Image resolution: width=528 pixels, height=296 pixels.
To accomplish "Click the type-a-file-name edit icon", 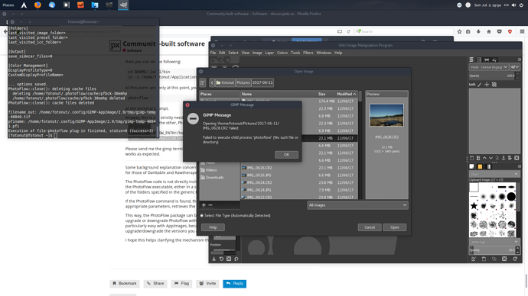I will point(203,82).
